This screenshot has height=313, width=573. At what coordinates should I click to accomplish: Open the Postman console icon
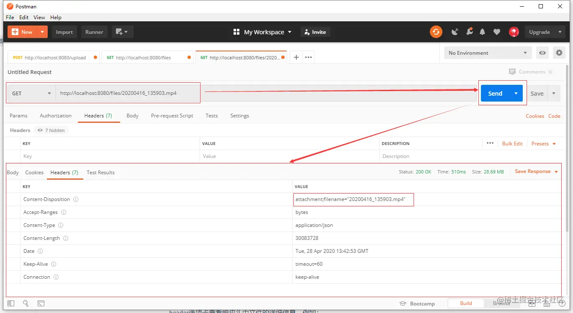pyautogui.click(x=41, y=303)
